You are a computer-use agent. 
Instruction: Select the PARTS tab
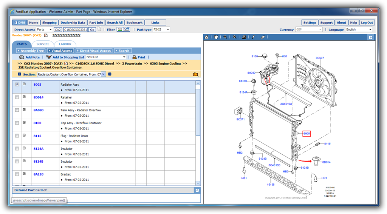tap(22, 44)
